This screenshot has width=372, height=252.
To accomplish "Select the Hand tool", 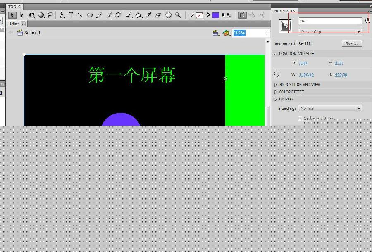I will [169, 15].
